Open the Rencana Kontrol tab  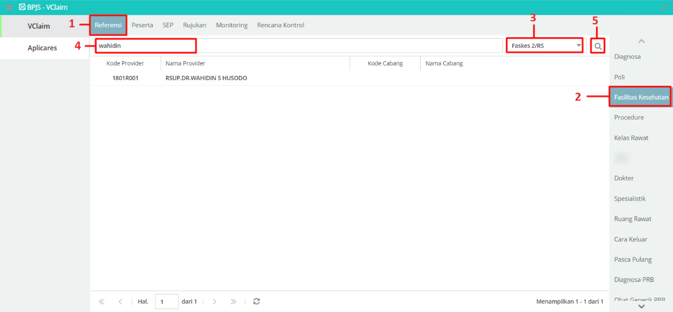[281, 25]
